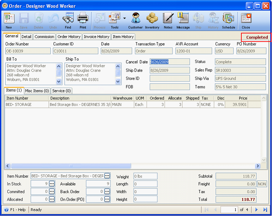The width and height of the screenshot is (272, 216).
Task: Open the In Stock ellipsis button
Action: pyautogui.click(x=52, y=184)
